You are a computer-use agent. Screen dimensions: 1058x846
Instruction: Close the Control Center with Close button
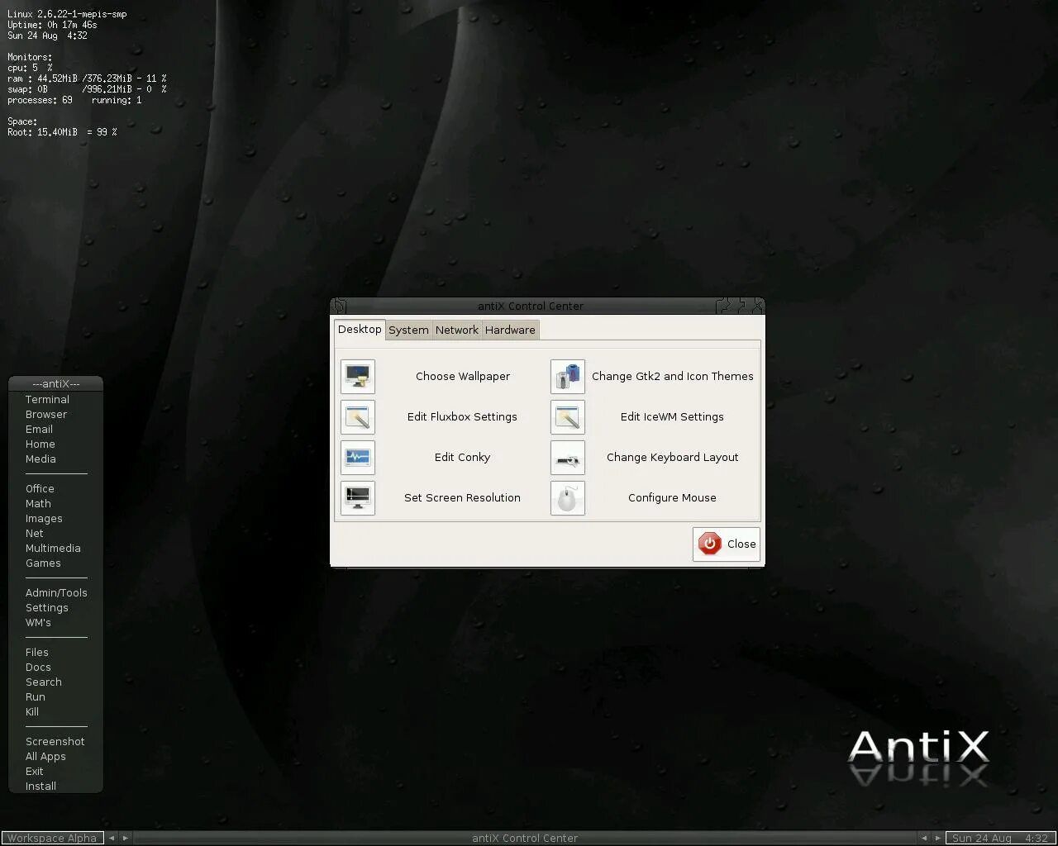coord(727,544)
